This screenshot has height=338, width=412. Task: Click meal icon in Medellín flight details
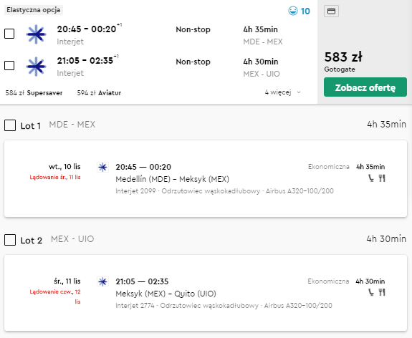pos(382,178)
